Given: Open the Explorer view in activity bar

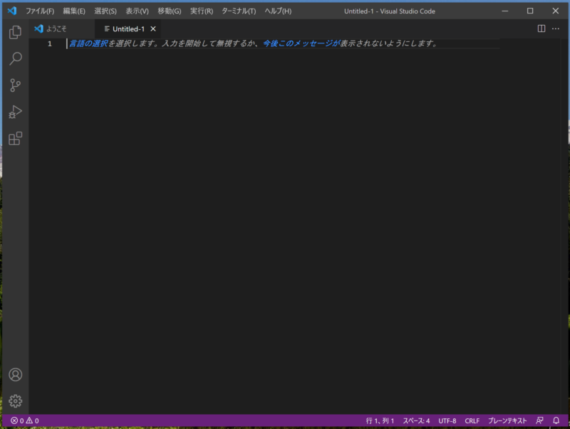Looking at the screenshot, I should pyautogui.click(x=15, y=33).
